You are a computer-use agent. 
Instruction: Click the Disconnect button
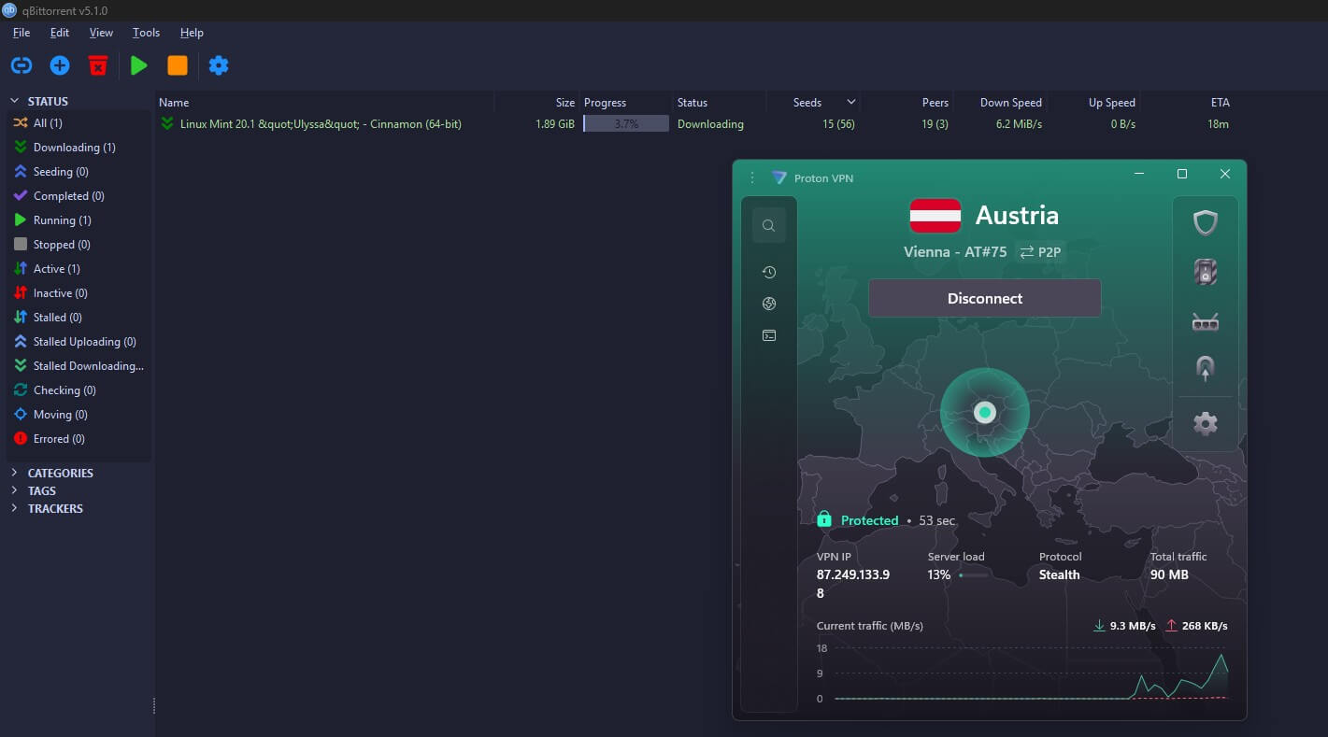(x=985, y=298)
